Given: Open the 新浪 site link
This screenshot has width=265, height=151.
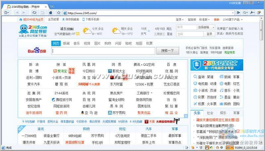Looking at the screenshot, I should 34,64.
